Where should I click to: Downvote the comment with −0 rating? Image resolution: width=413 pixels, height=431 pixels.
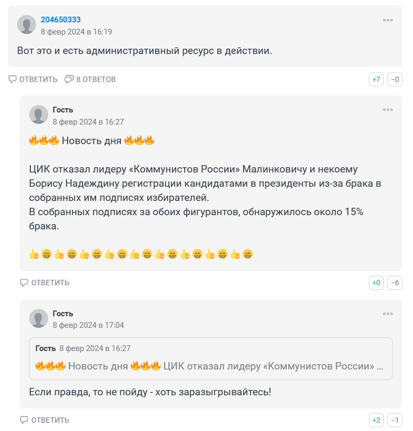point(395,79)
